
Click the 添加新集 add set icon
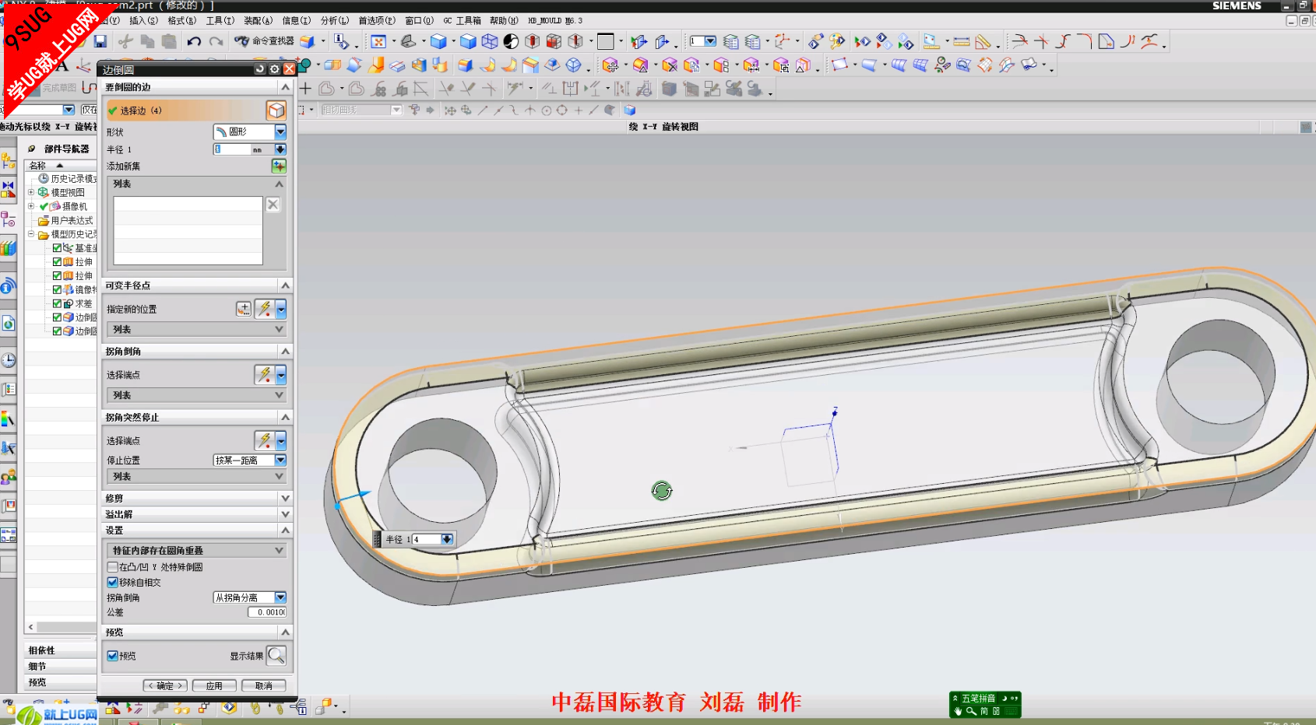[x=279, y=166]
